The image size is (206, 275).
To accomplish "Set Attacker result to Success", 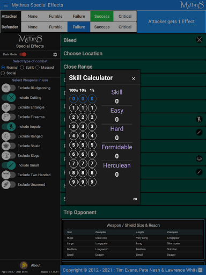I will 102,16.
